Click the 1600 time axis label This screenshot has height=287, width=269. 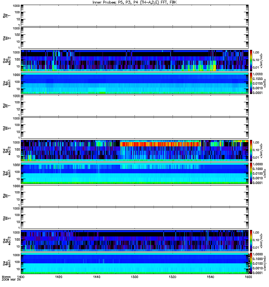(x=248, y=277)
